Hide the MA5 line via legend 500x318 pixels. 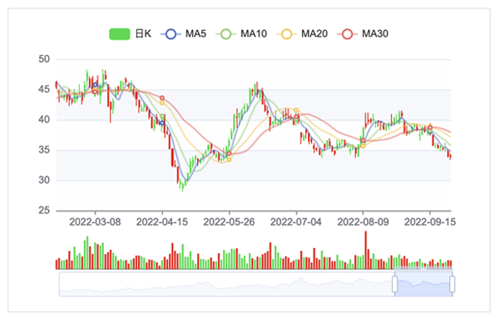pyautogui.click(x=184, y=34)
